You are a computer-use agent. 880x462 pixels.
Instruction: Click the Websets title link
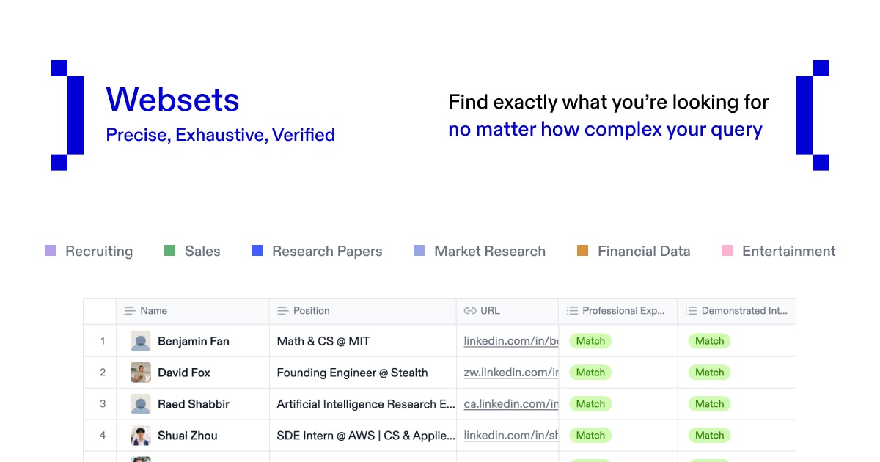point(172,100)
